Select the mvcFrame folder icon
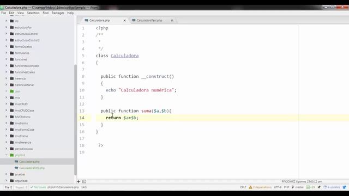Image resolution: width=349 pixels, height=196 pixels. click(x=12, y=136)
